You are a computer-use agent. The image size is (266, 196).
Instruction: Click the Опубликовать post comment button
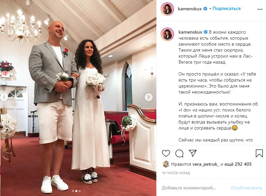click(247, 188)
